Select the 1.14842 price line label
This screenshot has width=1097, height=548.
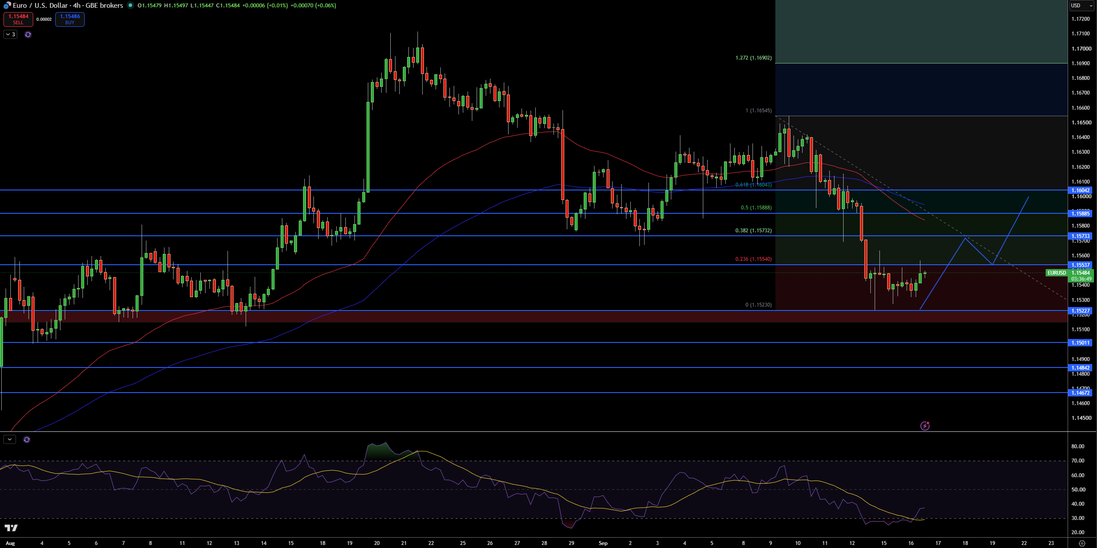click(x=1080, y=367)
